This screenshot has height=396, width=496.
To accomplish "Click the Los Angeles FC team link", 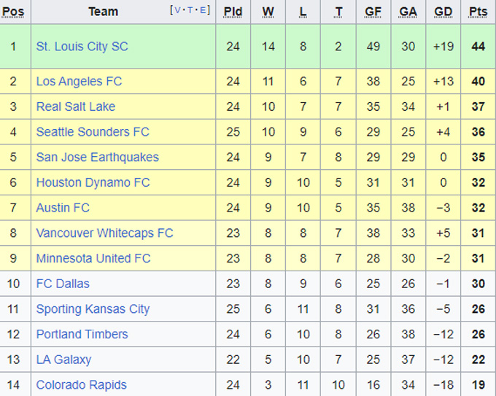I will point(79,82).
